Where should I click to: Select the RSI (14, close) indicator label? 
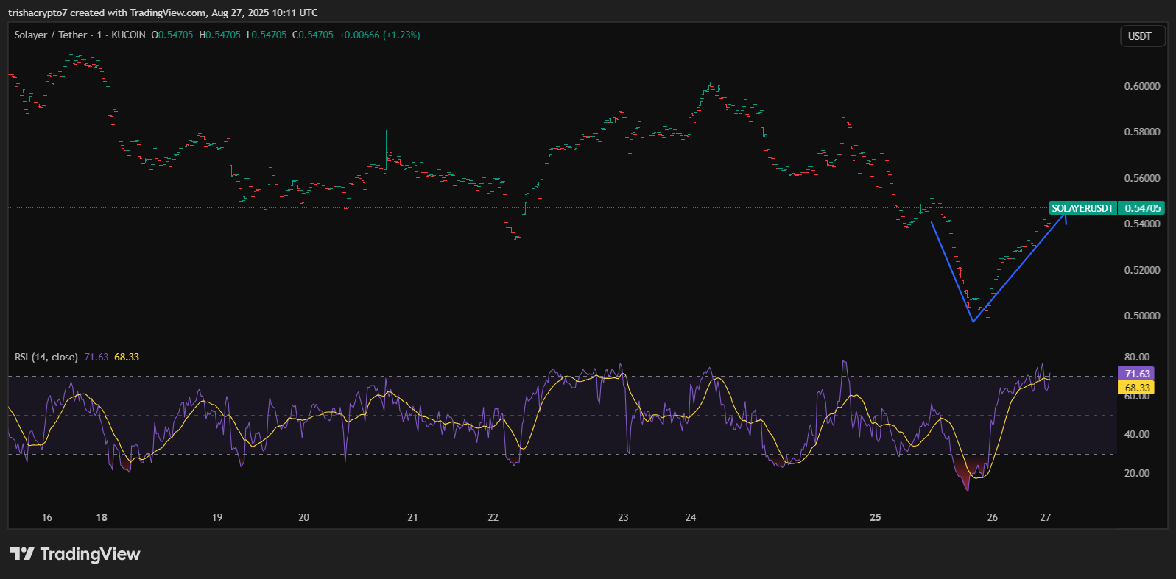coord(46,357)
